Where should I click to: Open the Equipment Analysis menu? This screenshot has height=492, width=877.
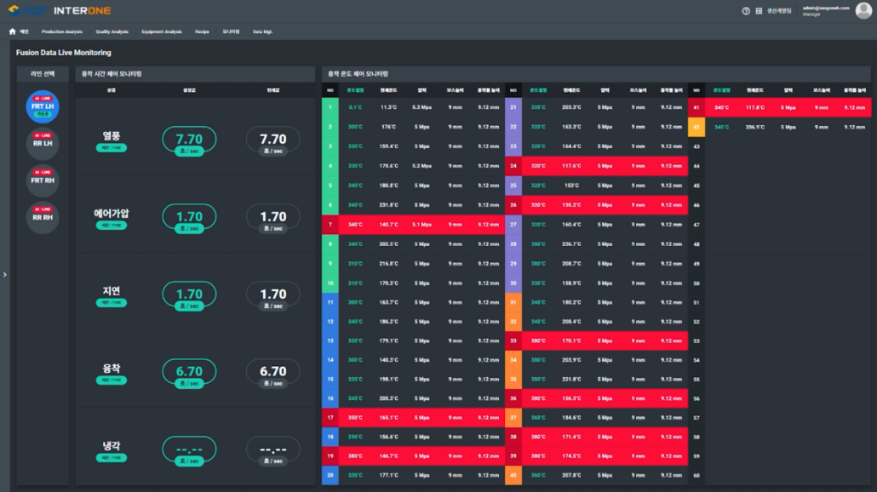pyautogui.click(x=162, y=31)
